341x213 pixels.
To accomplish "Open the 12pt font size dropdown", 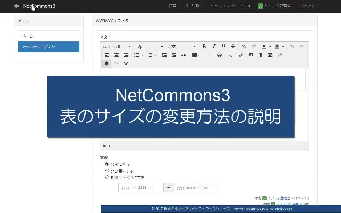I will [149, 46].
